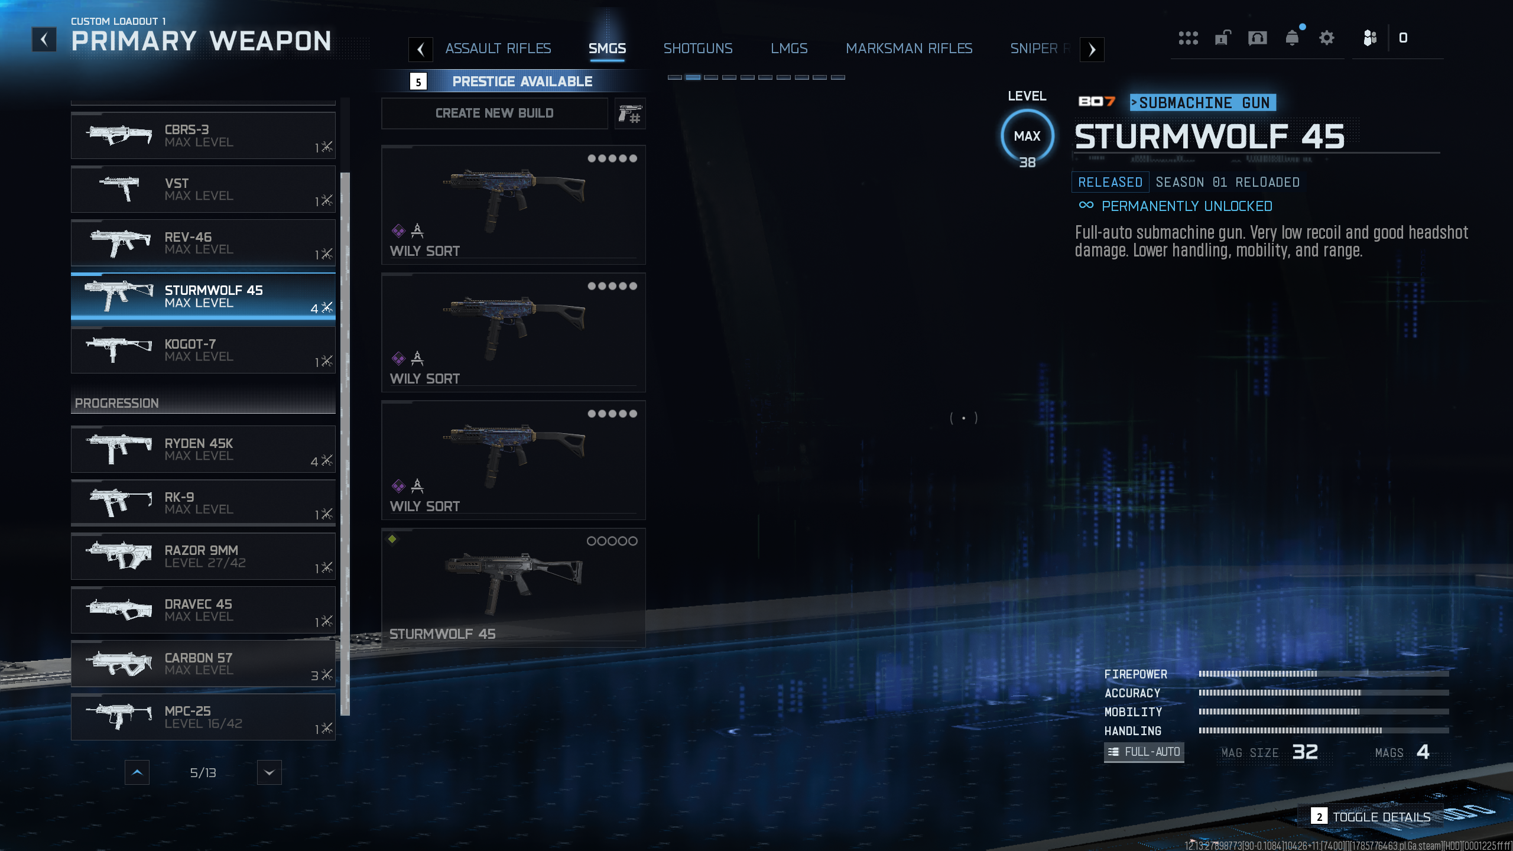Click Toggle Details button
The image size is (1513, 851).
pyautogui.click(x=1371, y=817)
